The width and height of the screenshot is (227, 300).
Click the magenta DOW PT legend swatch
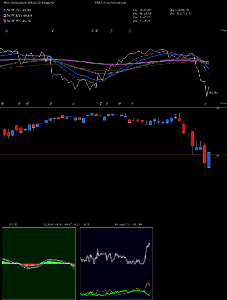click(5, 21)
